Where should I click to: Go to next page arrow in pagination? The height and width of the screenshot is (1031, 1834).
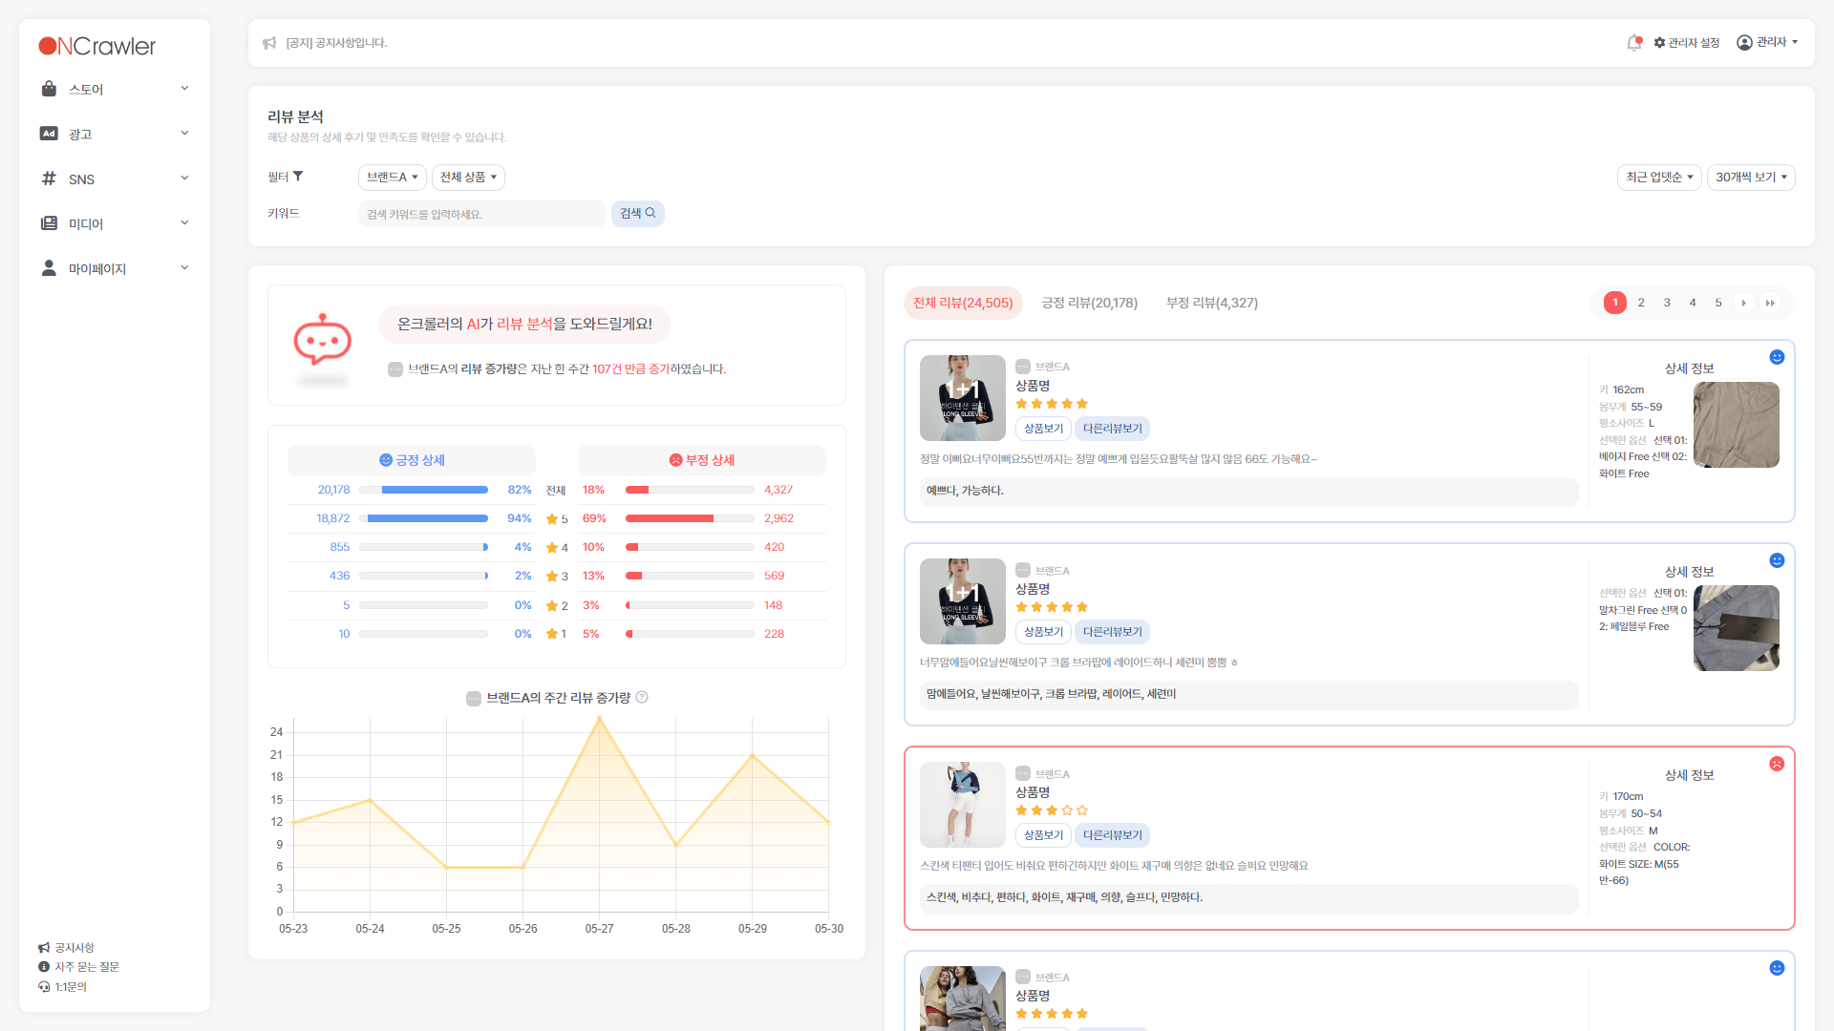pos(1744,304)
